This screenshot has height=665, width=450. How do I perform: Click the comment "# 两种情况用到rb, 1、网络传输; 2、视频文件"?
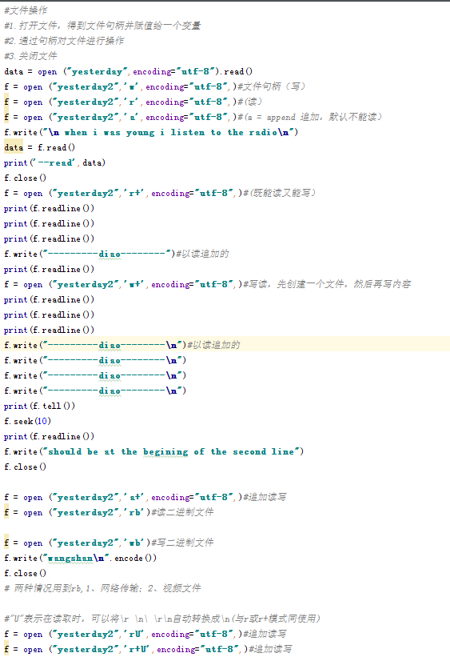(102, 589)
